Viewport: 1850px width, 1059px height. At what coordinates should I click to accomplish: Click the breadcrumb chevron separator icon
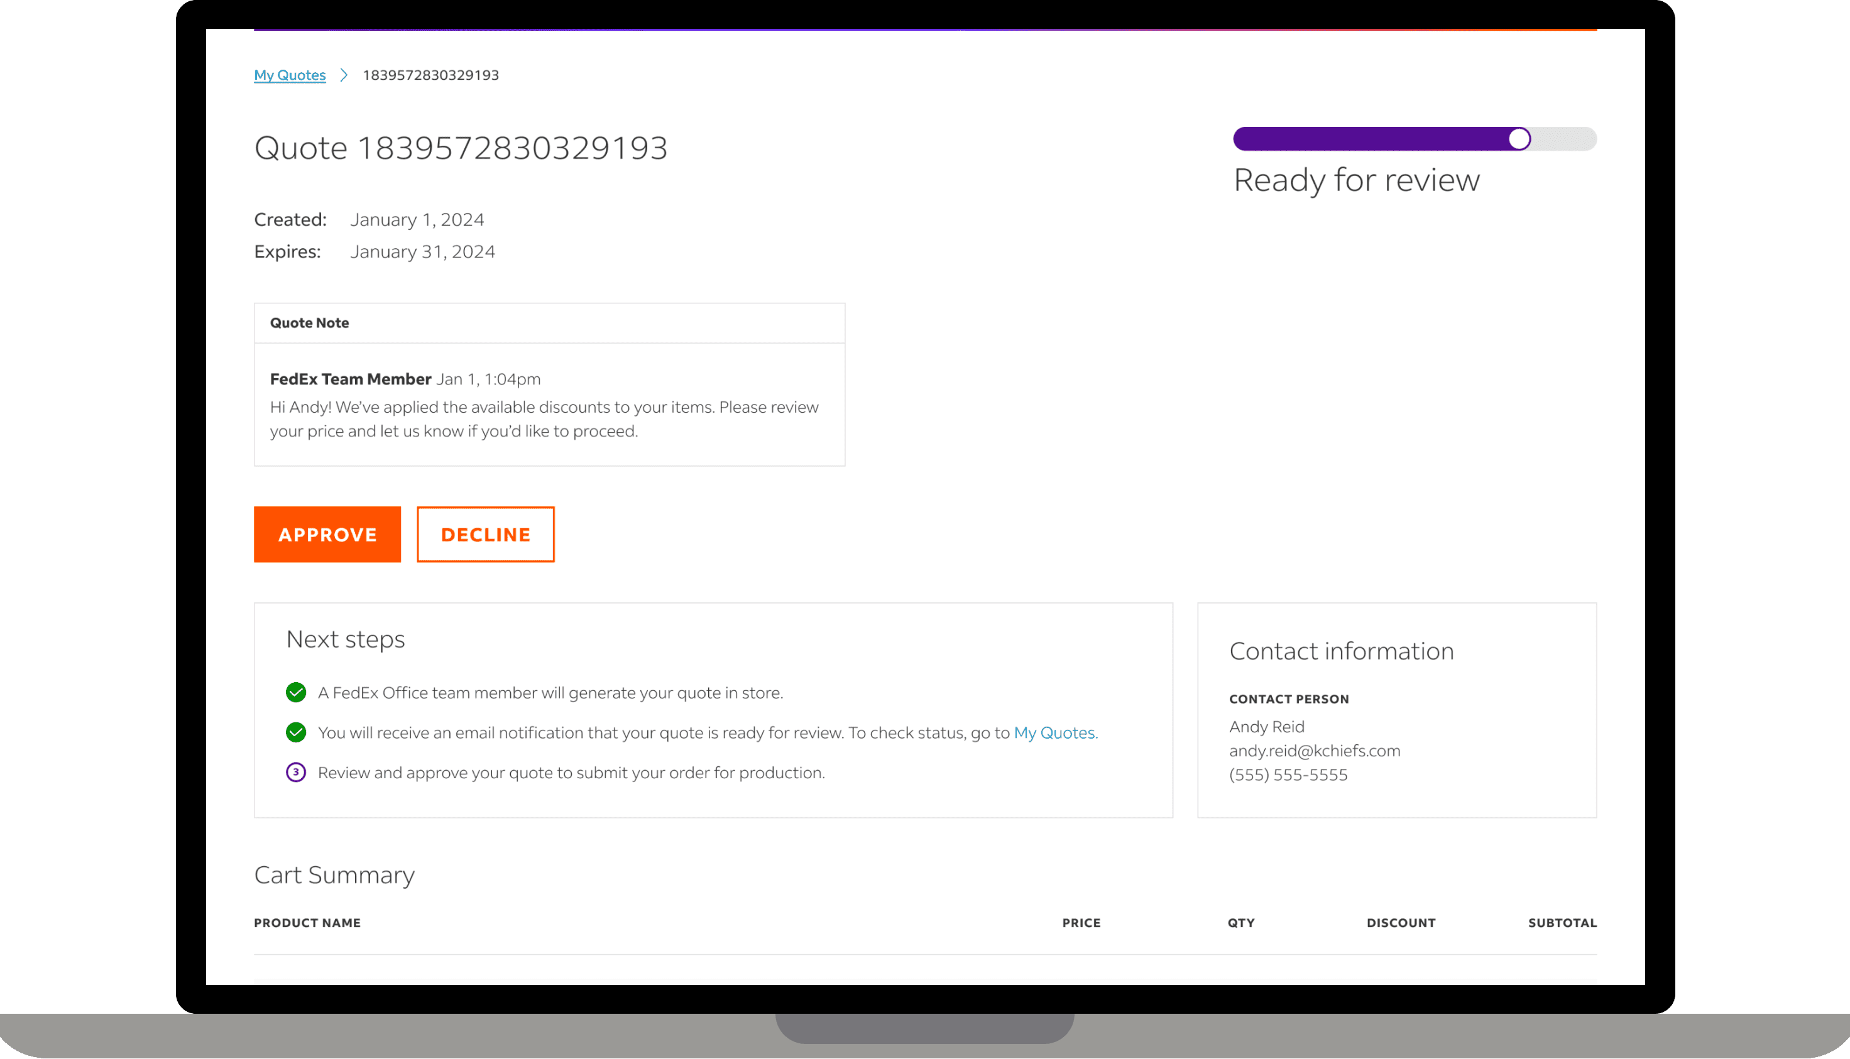point(344,75)
